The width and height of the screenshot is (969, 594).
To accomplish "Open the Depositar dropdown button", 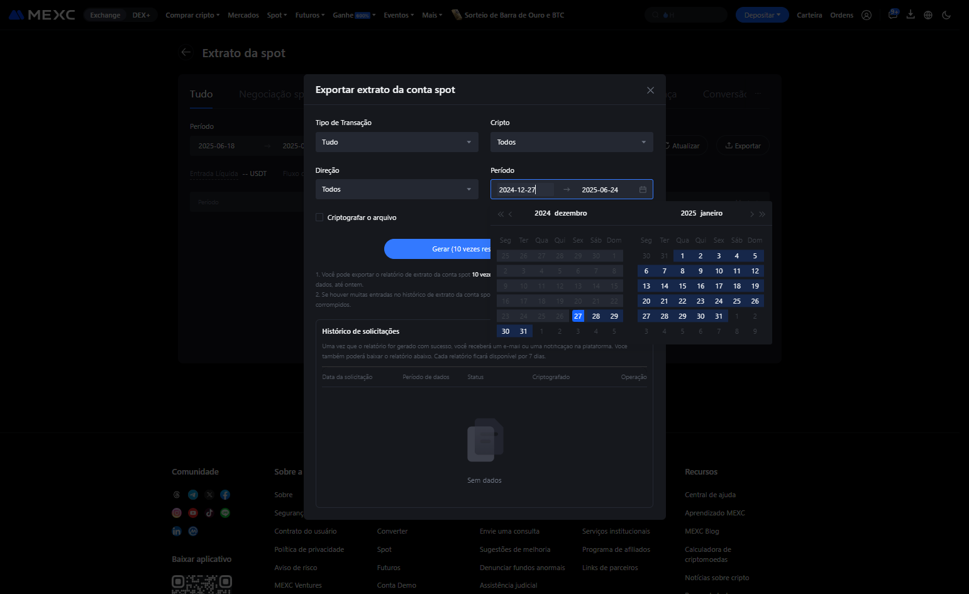I will 762,15.
